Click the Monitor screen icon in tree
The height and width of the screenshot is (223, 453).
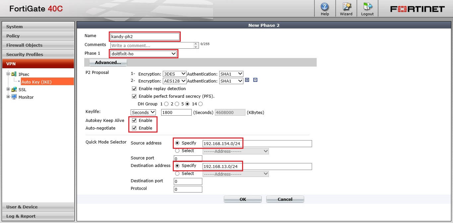(14, 97)
